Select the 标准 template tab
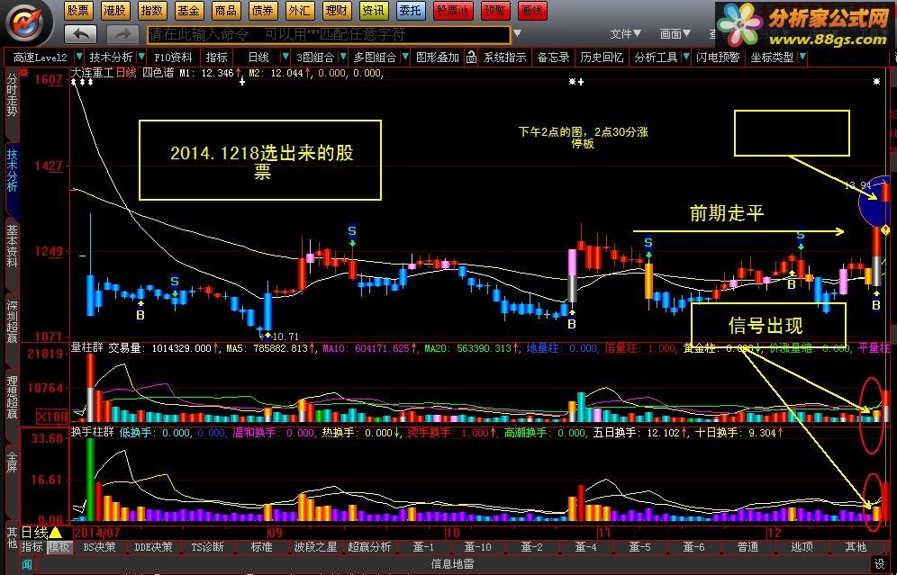The image size is (897, 575). click(261, 547)
